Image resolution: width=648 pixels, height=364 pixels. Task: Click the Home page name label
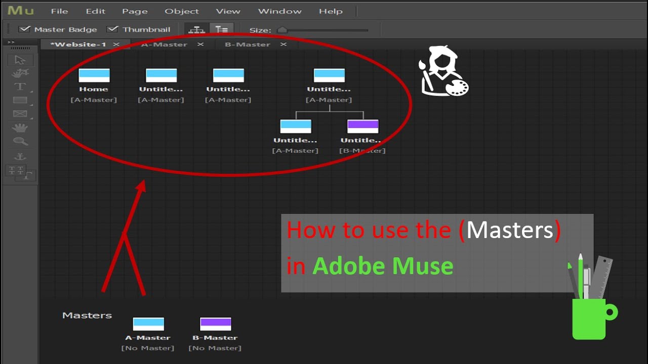(94, 89)
